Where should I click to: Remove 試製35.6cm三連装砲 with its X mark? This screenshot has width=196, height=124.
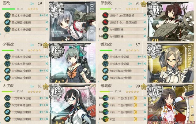[x=145, y=22]
